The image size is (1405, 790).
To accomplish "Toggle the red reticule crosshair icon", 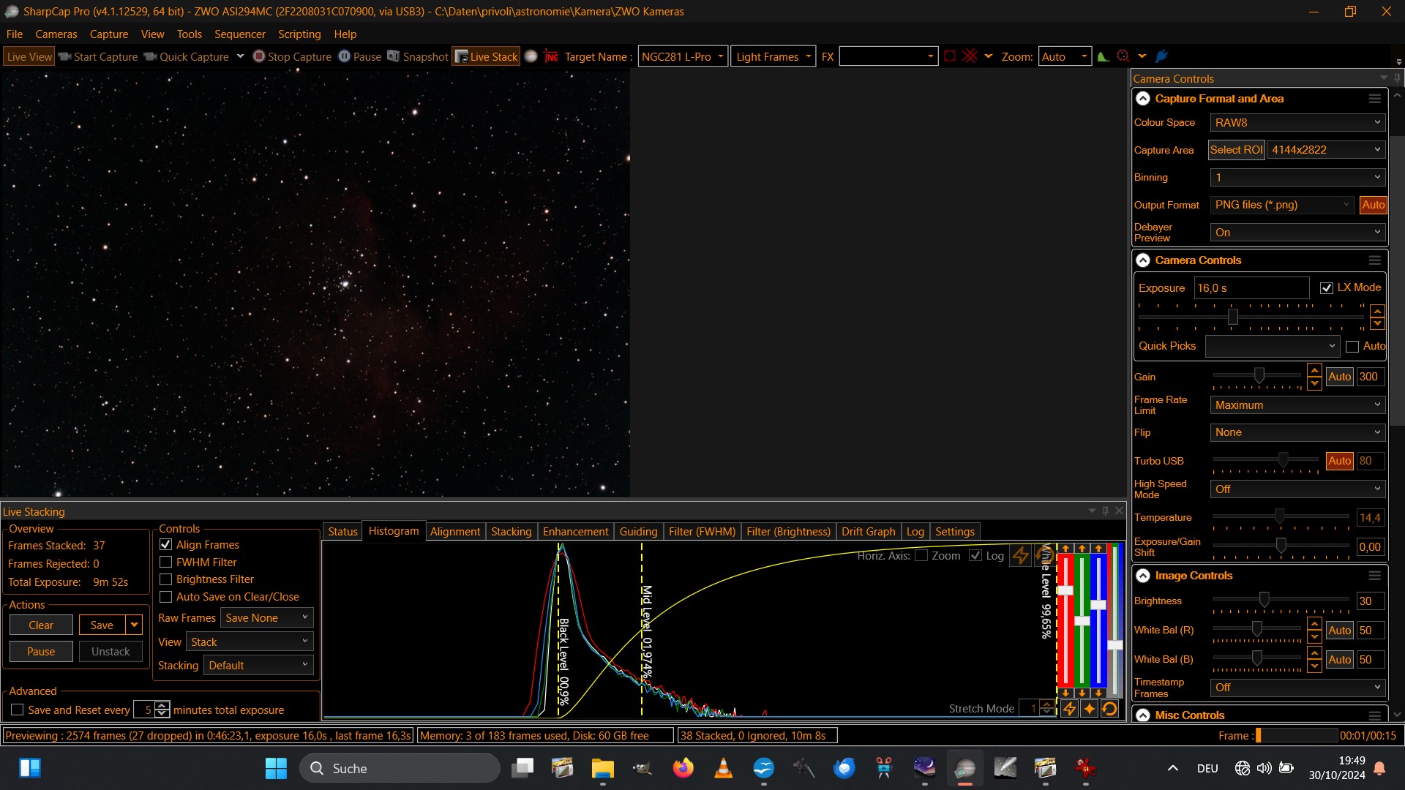I will [970, 56].
